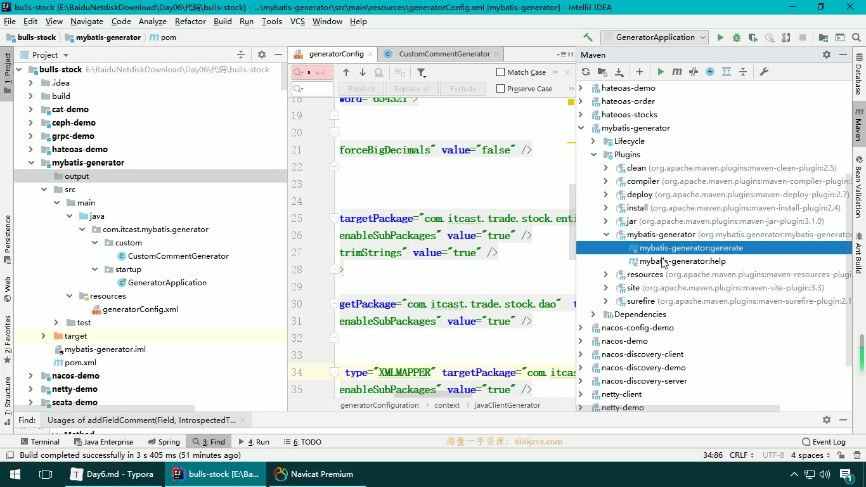Run GeneratorApplication with green play icon
The height and width of the screenshot is (487, 866).
click(x=720, y=37)
